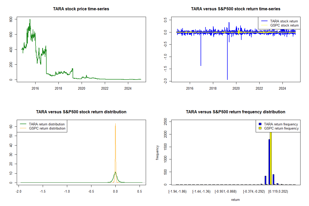Click the TARA price peak near 800
Image resolution: width=309 pixels, height=206 pixels.
[30, 20]
